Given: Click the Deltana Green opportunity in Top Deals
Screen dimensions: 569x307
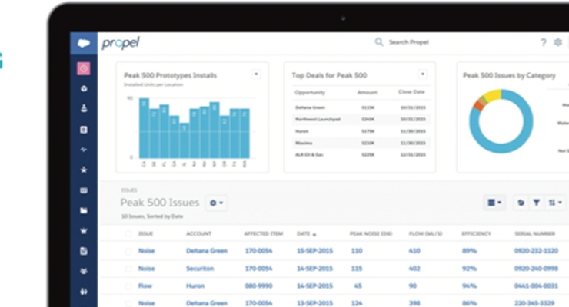Looking at the screenshot, I should [311, 107].
